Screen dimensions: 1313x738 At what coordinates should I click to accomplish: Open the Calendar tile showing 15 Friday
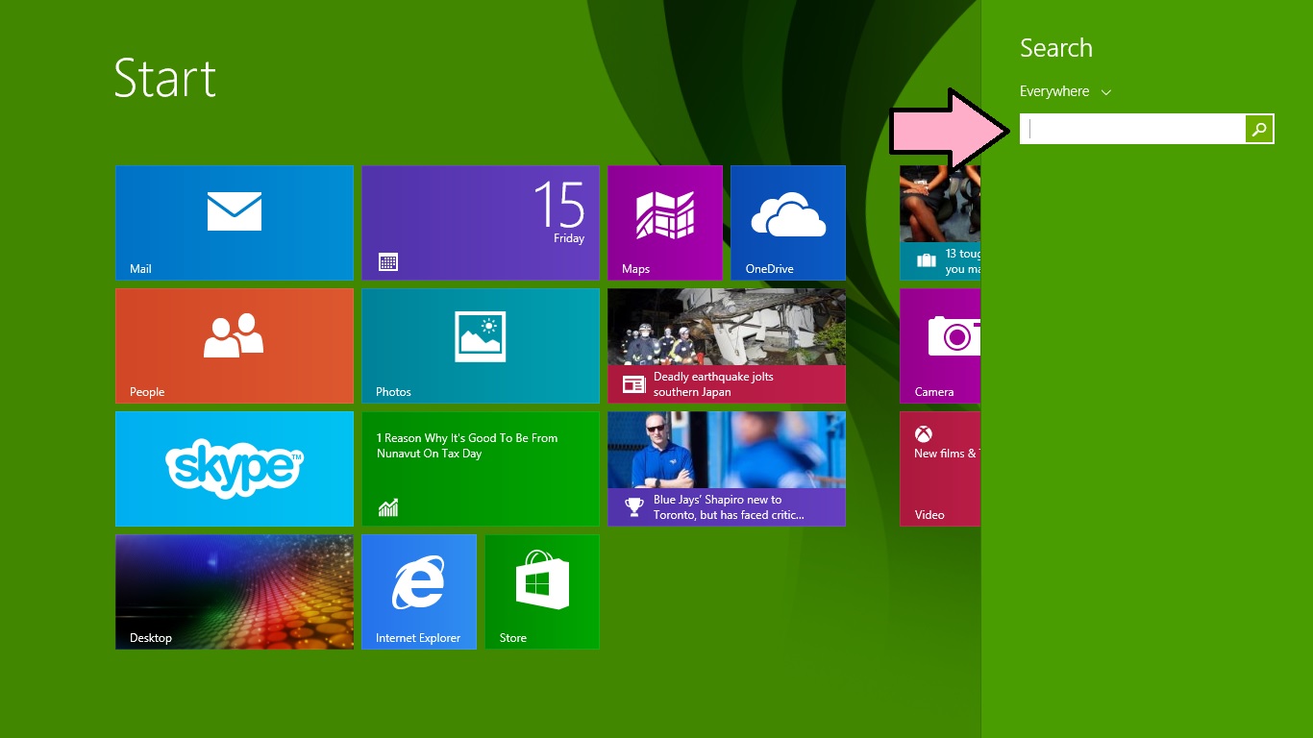pos(481,223)
